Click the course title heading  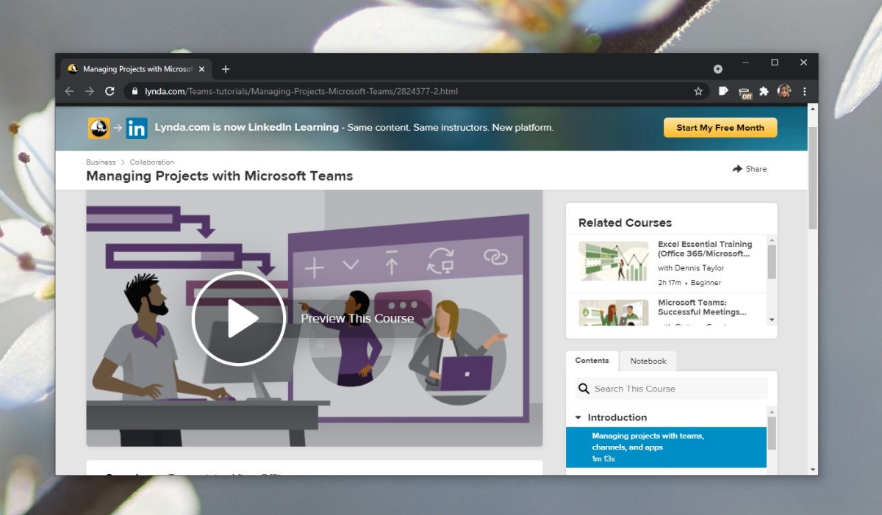tap(220, 176)
